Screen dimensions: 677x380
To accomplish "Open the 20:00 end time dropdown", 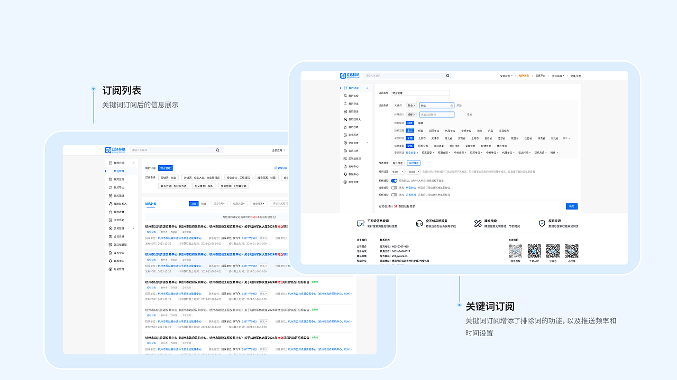I will [414, 172].
